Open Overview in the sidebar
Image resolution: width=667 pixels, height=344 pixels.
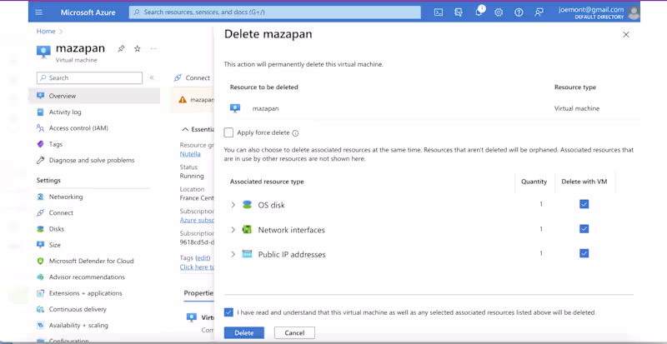(94, 96)
